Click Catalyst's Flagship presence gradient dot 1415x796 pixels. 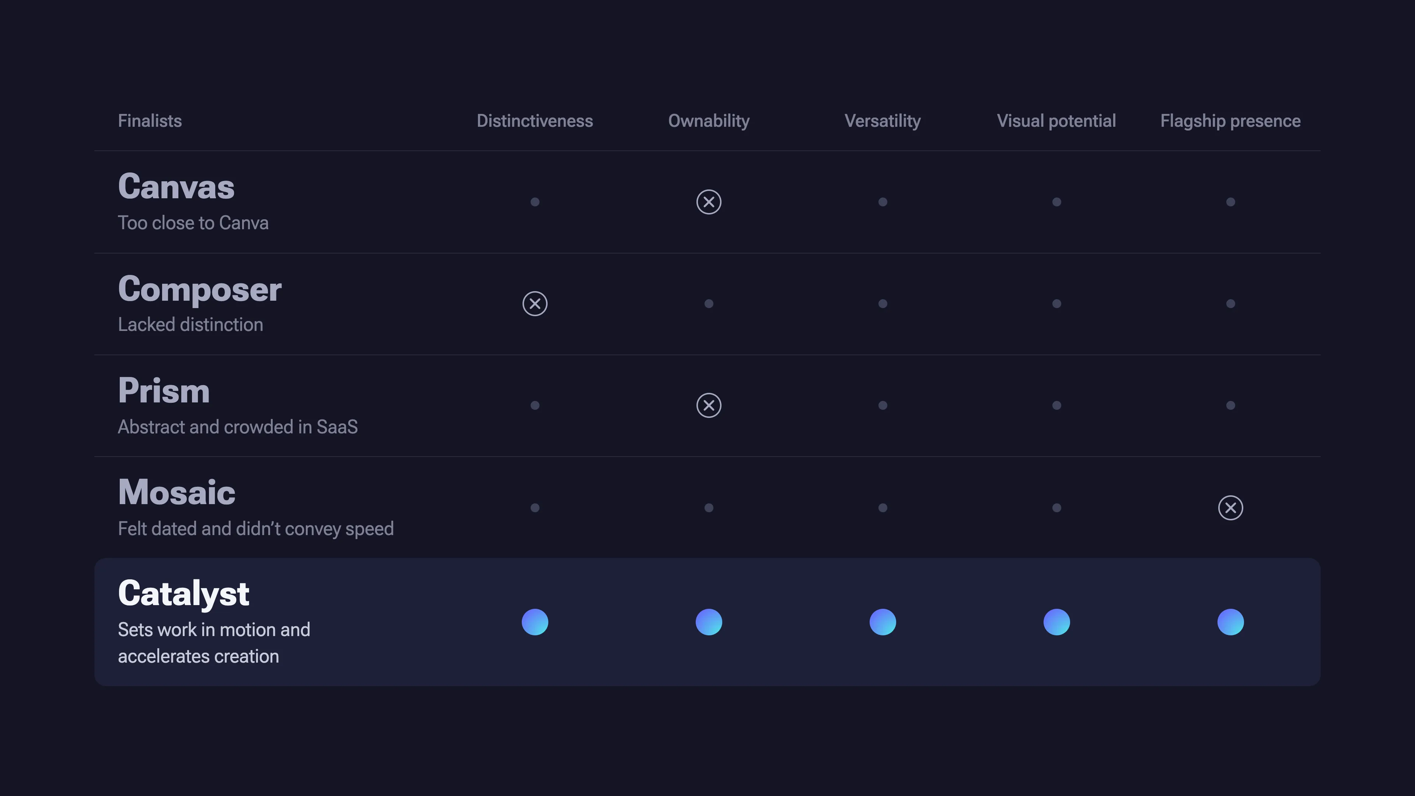(1230, 622)
